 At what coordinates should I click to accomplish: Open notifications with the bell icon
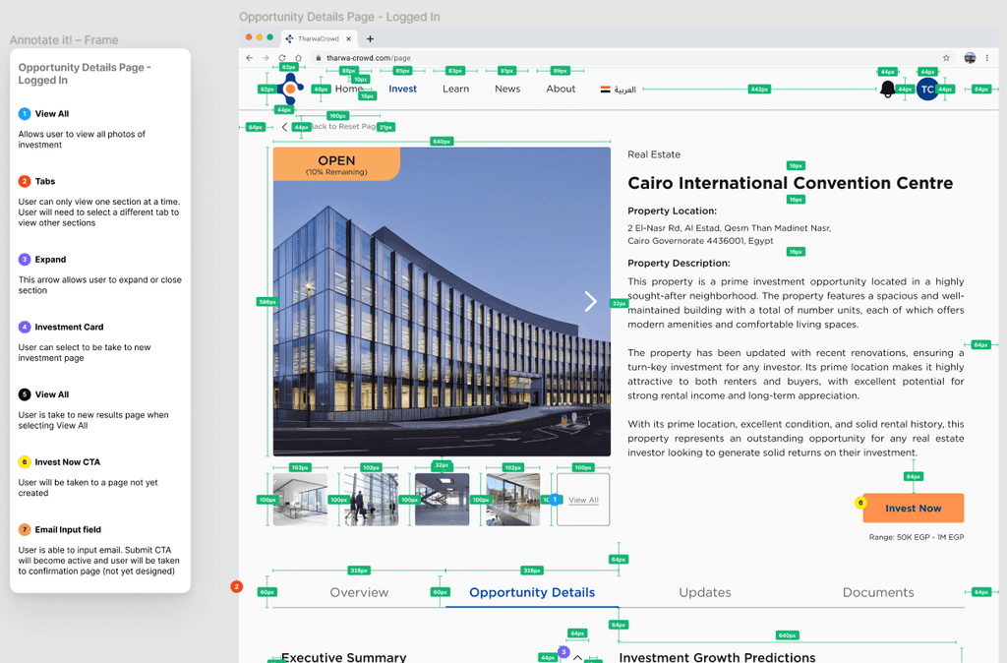(x=888, y=90)
